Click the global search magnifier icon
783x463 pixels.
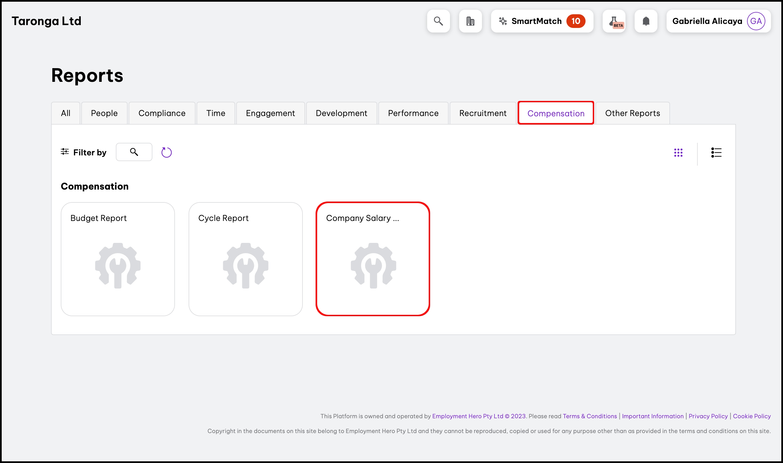click(x=438, y=21)
